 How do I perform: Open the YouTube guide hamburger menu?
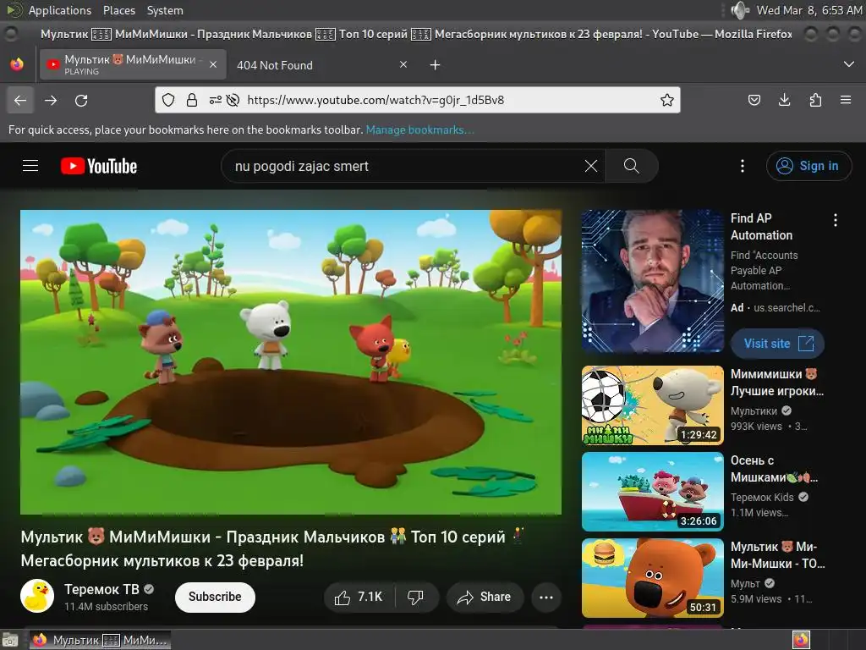coord(30,166)
